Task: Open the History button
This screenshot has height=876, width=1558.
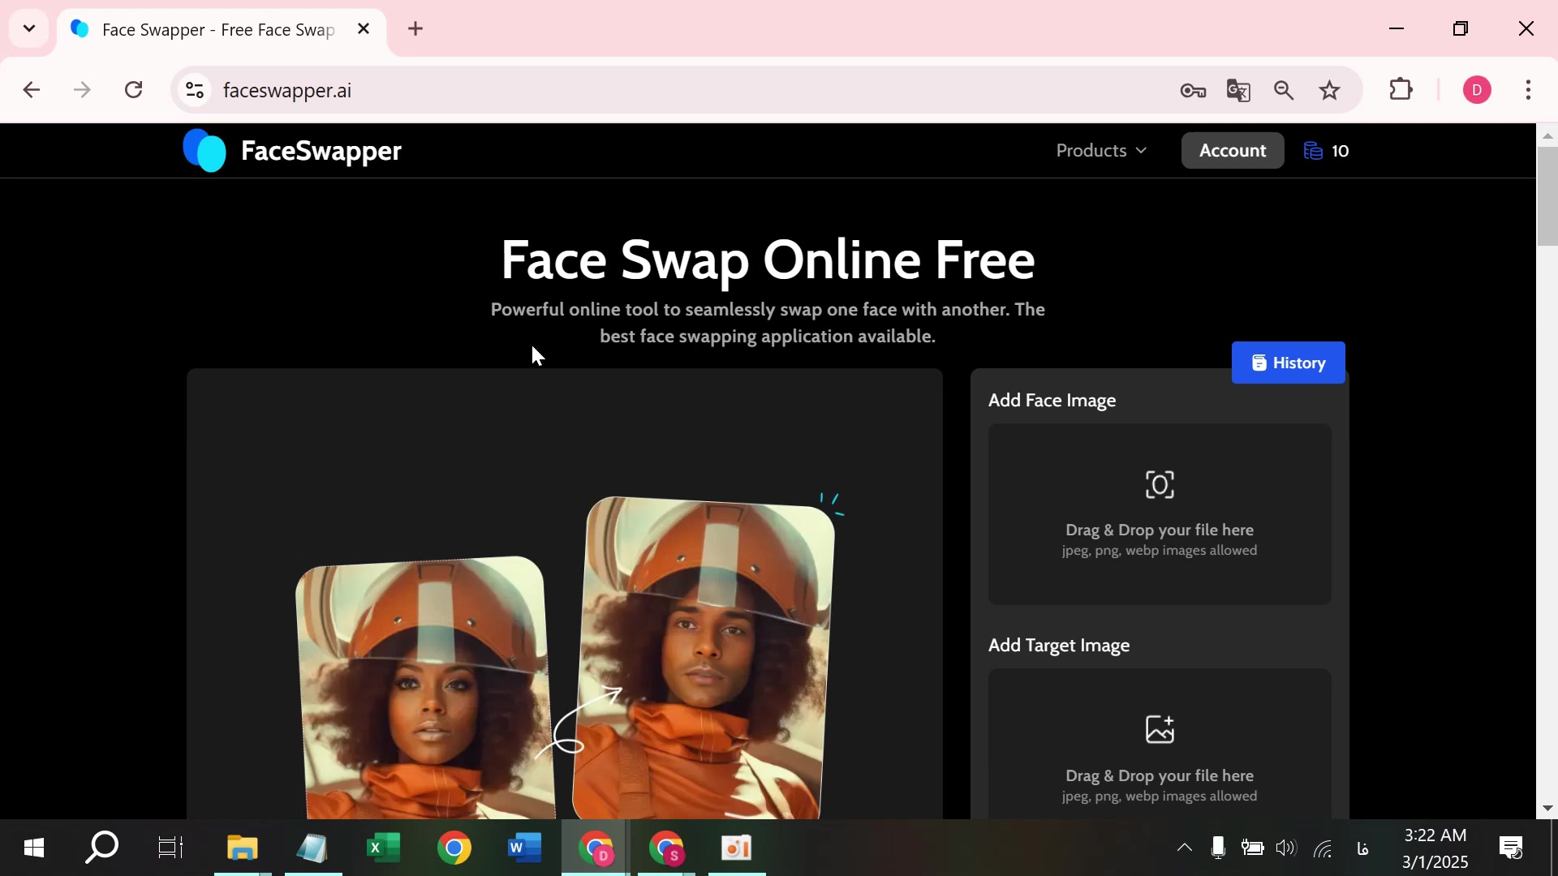Action: [1289, 363]
